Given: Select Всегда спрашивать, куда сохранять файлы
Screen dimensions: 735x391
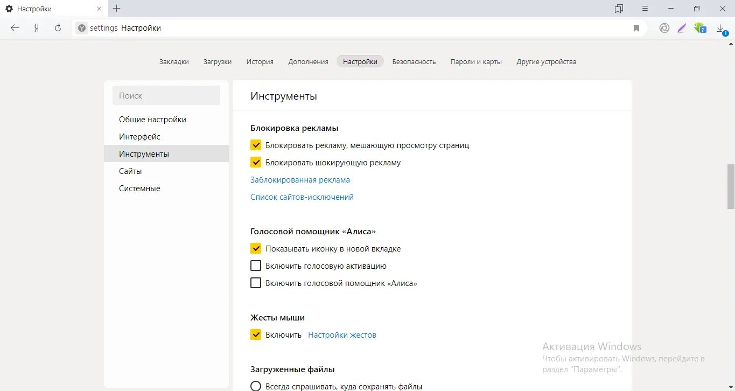Looking at the screenshot, I should 256,386.
